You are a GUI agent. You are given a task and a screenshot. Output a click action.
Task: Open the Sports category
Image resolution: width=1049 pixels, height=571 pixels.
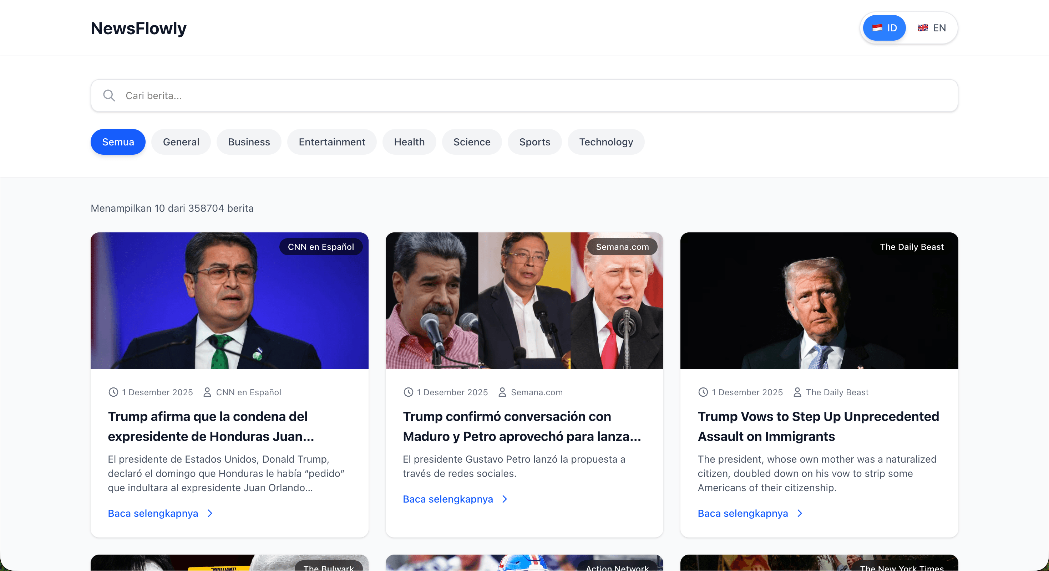[535, 142]
